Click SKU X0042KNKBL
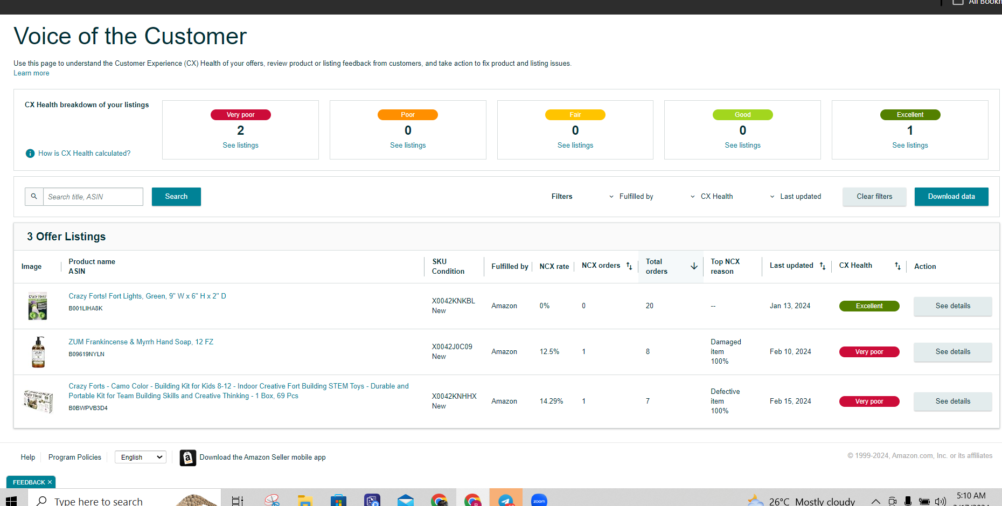 click(454, 301)
